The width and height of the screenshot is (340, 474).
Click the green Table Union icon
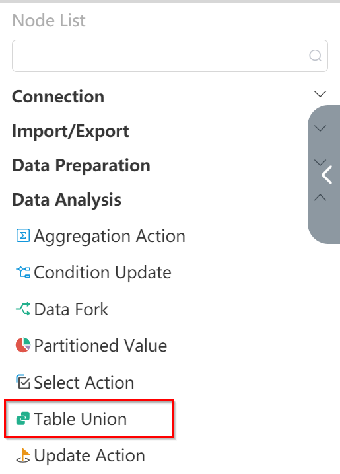pos(23,418)
